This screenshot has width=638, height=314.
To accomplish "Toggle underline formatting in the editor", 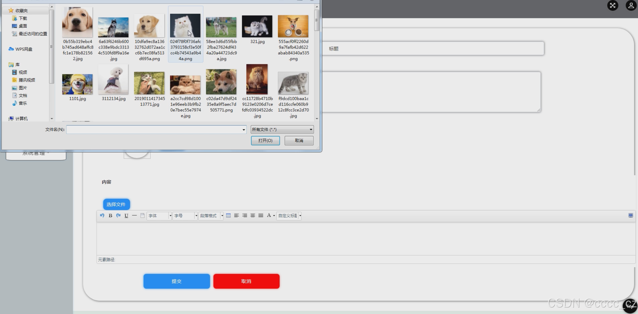I will click(x=126, y=216).
